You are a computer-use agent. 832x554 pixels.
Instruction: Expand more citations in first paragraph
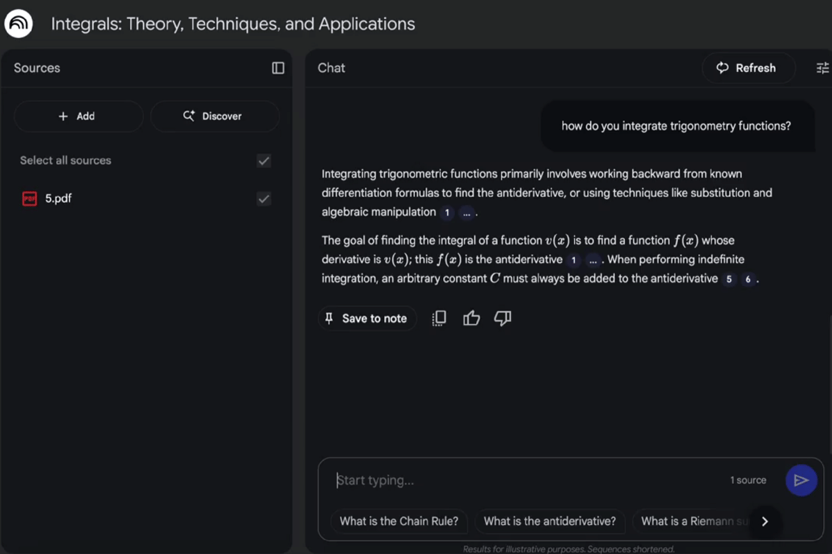[466, 213]
